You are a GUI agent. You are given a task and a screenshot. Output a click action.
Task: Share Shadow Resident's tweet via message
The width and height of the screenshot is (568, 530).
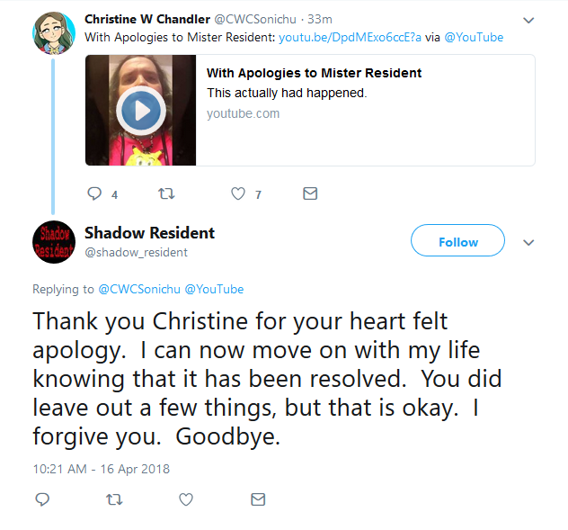pos(258,499)
